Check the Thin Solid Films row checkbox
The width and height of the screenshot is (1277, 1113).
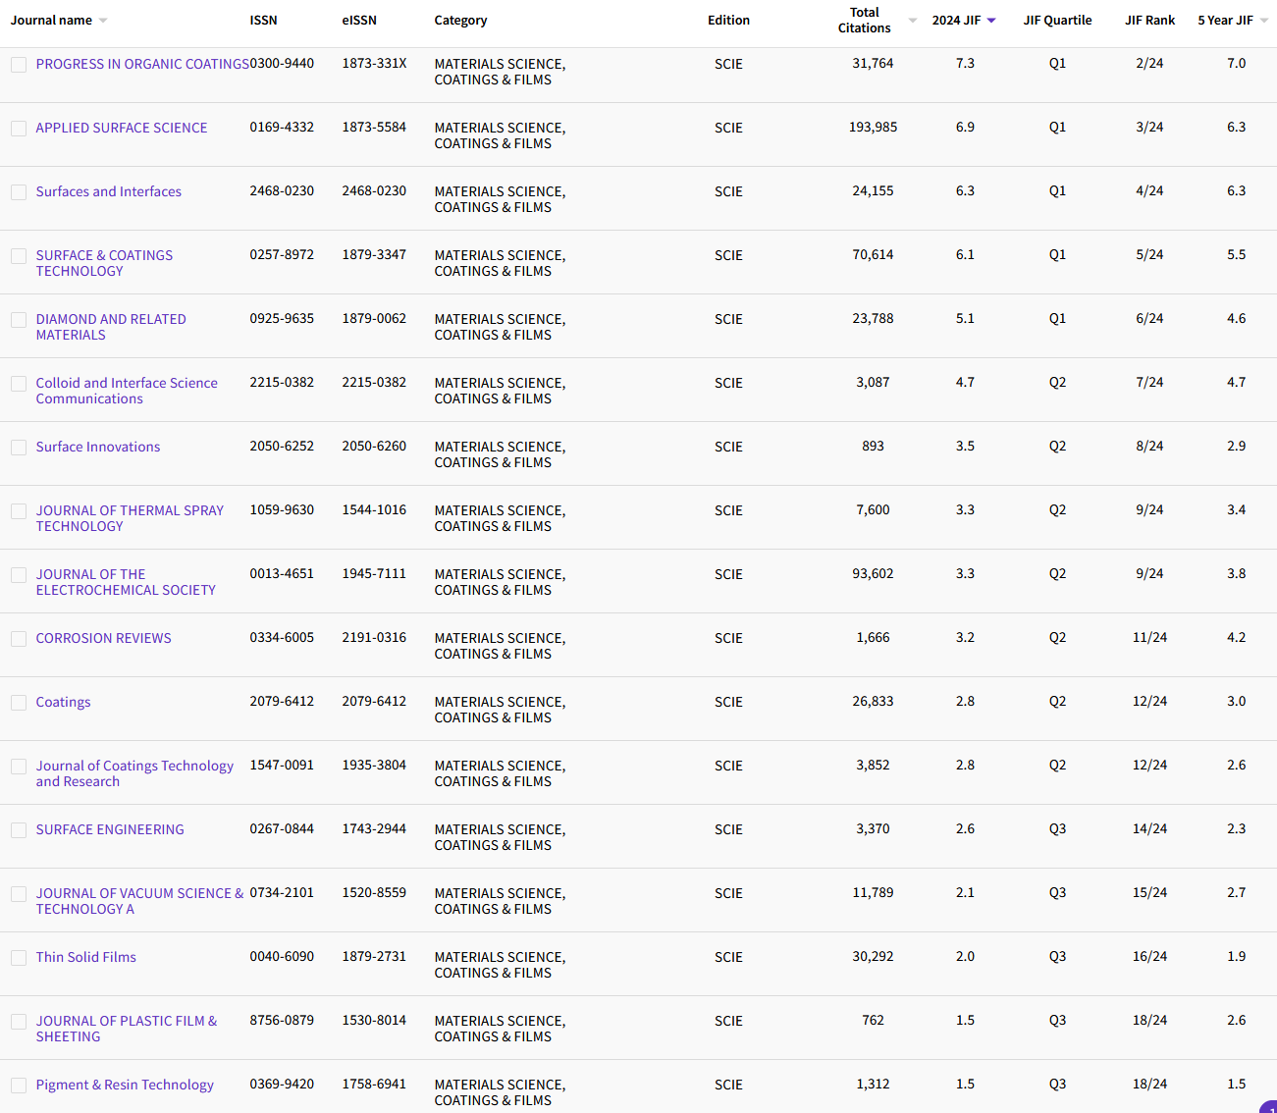[19, 958]
